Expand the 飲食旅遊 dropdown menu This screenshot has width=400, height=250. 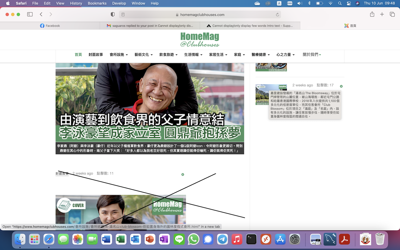pos(168,55)
